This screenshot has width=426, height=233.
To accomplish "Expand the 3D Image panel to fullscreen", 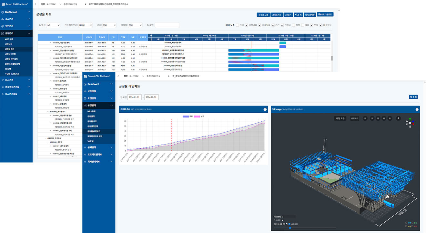I will click(x=417, y=109).
